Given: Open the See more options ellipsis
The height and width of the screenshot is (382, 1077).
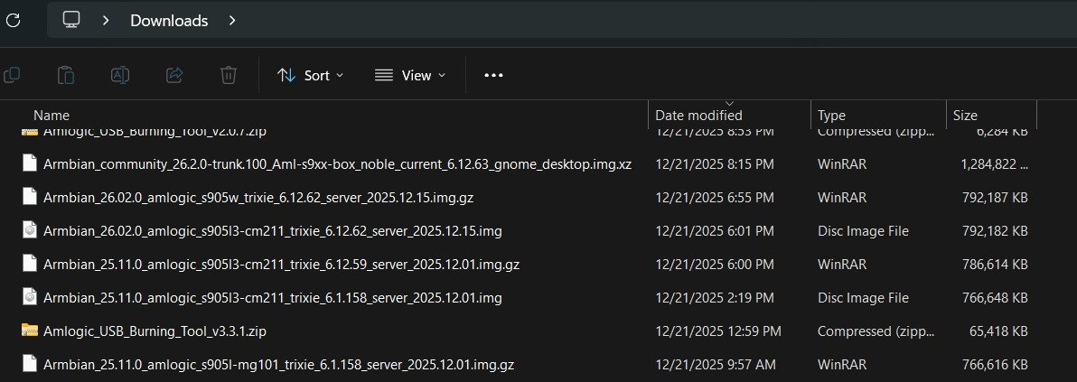Looking at the screenshot, I should (x=493, y=75).
